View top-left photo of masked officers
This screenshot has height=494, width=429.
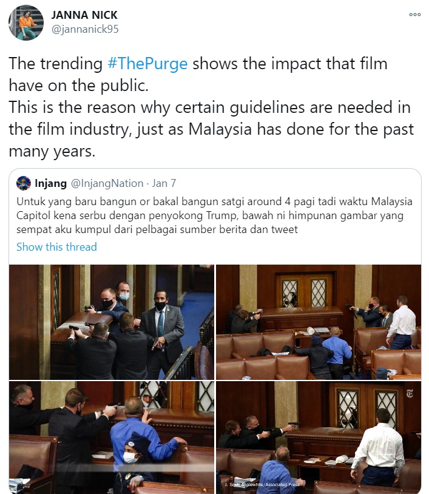point(112,322)
